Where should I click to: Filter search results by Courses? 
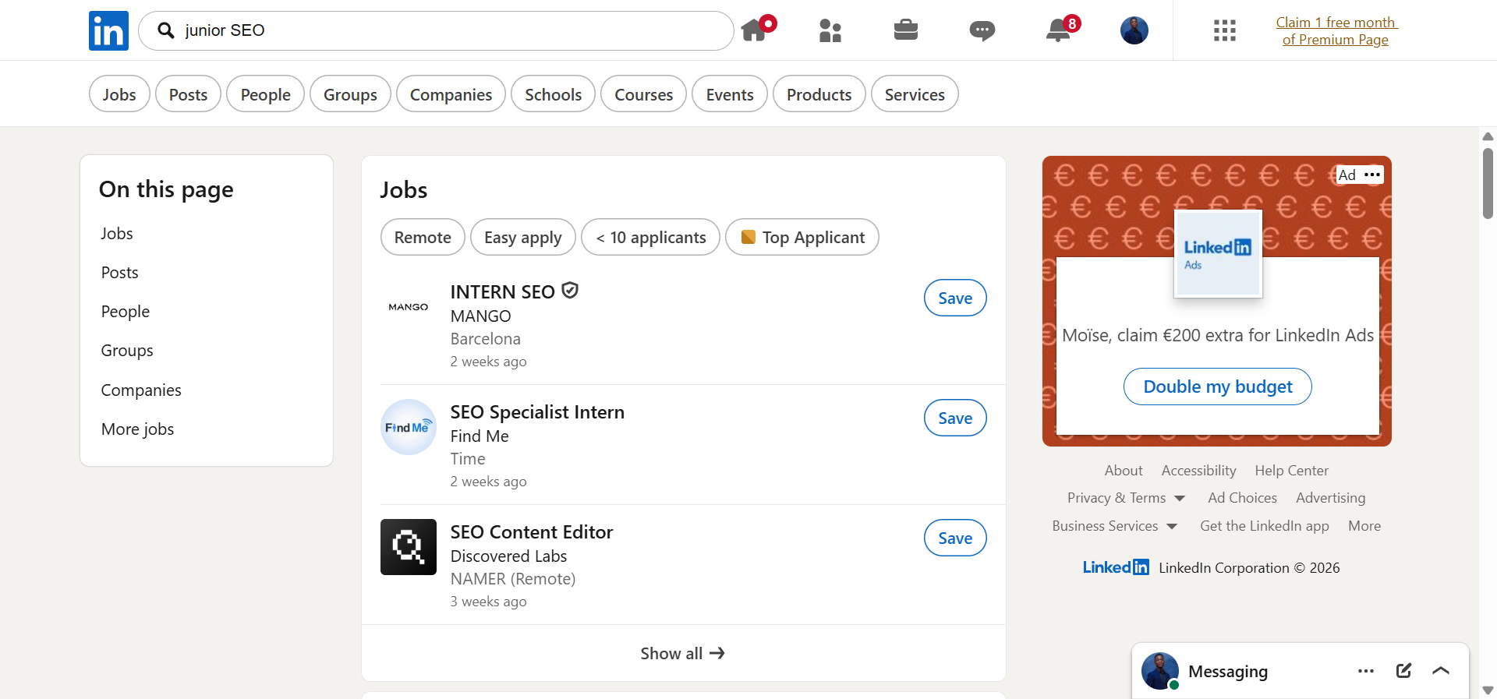(644, 94)
